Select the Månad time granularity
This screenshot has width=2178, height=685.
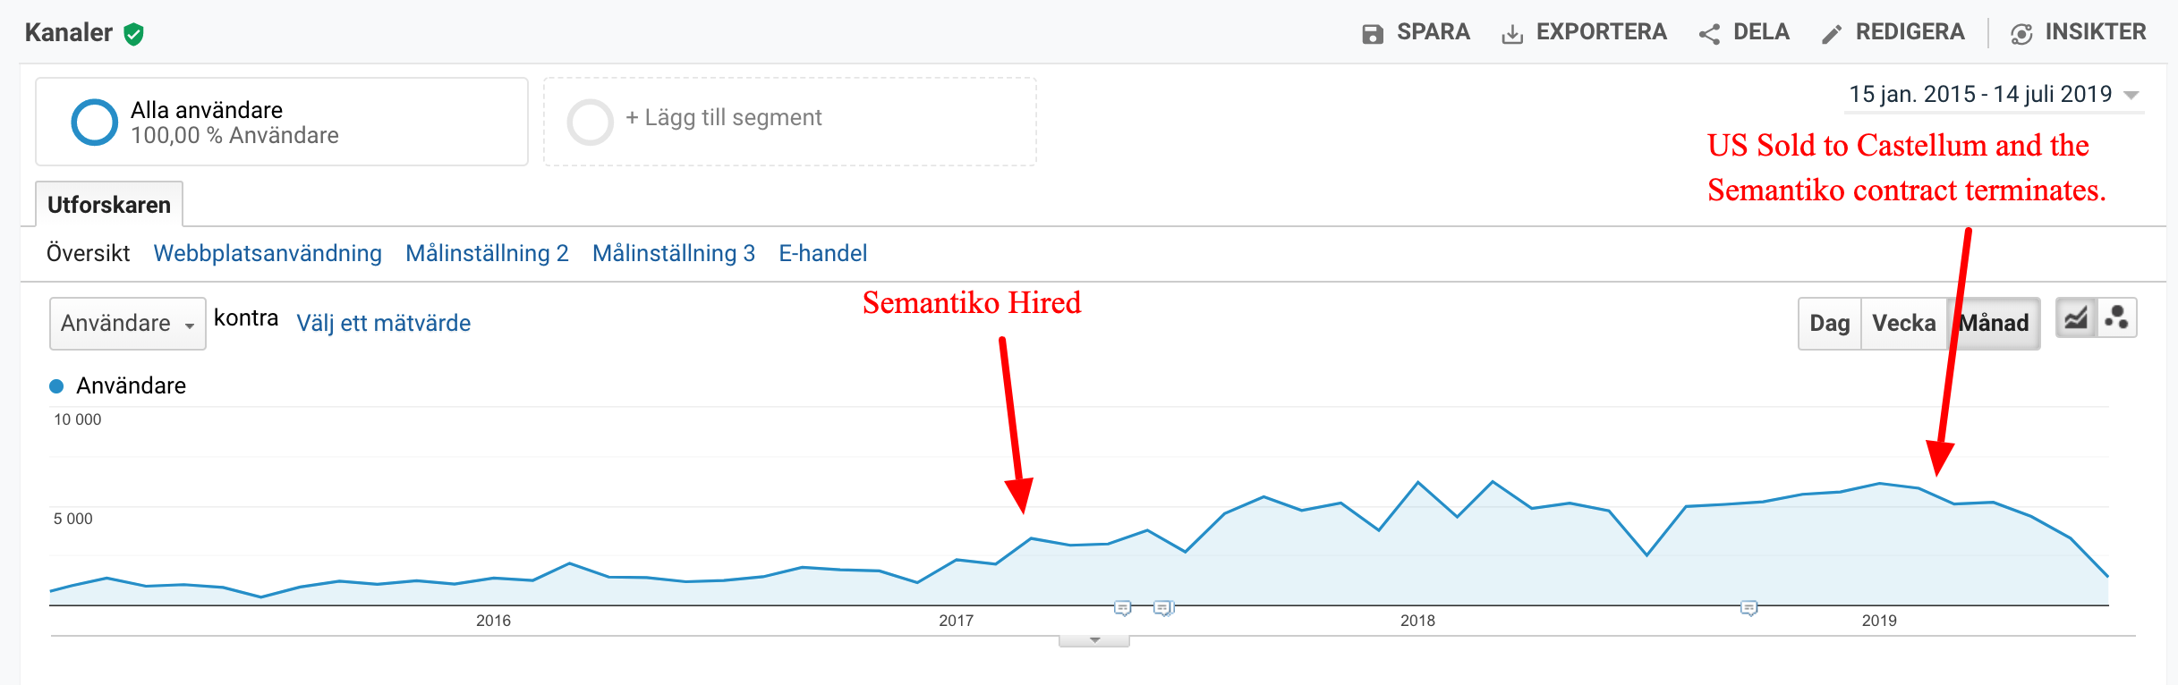click(1994, 323)
